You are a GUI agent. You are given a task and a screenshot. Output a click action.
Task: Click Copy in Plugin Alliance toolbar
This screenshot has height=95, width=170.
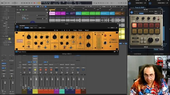coord(75,30)
